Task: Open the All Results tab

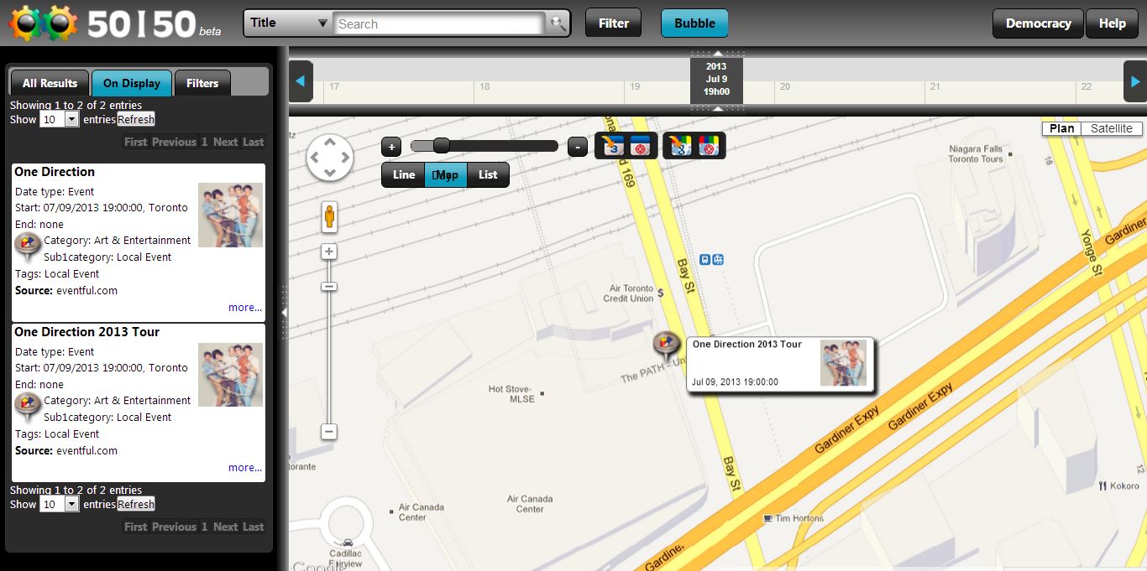Action: click(50, 83)
